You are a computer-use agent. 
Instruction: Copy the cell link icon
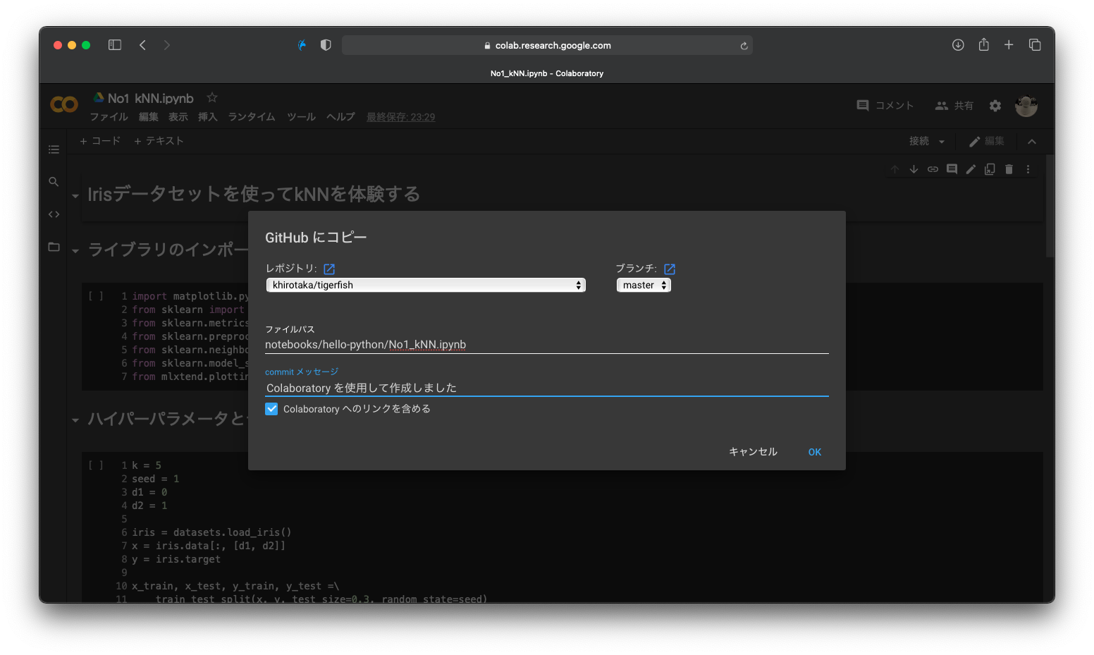coord(933,169)
